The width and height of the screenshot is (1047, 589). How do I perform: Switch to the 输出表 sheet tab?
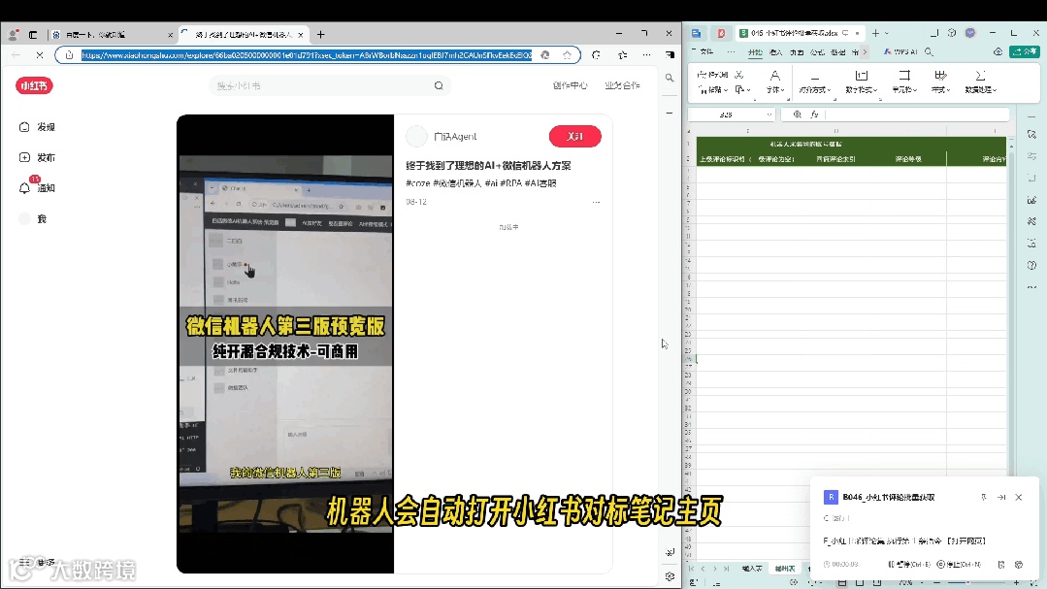tap(785, 569)
